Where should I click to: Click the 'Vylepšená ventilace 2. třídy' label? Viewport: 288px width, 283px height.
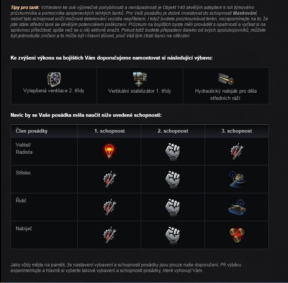tap(54, 90)
